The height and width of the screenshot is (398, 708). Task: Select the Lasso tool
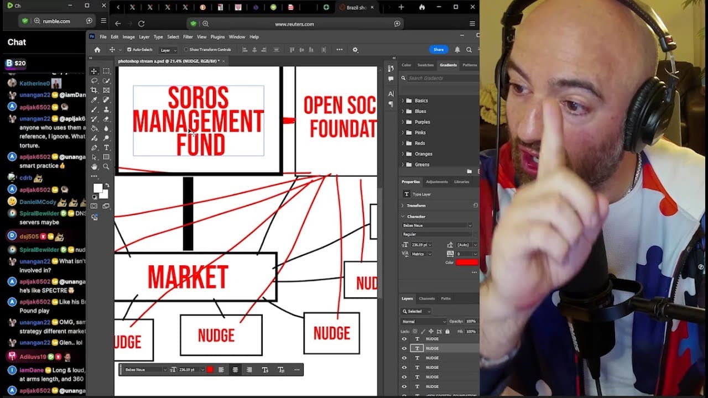(x=94, y=81)
